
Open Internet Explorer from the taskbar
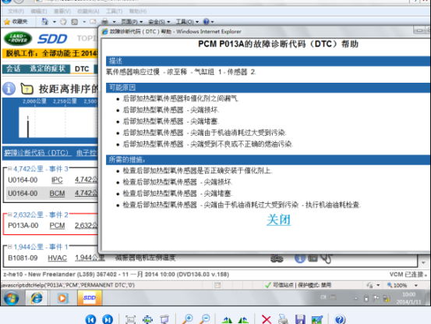pos(37,298)
